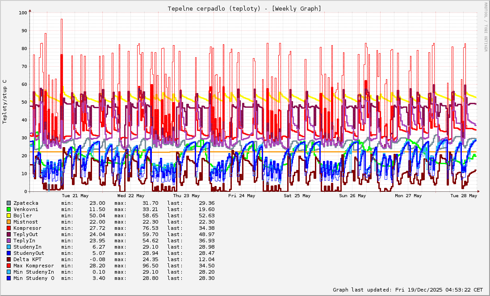Click the gray Zpatecka legend swatch
The width and height of the screenshot is (490, 296).
click(8, 203)
